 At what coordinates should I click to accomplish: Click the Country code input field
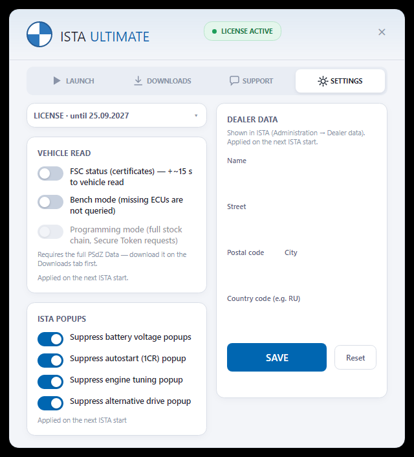point(301,318)
